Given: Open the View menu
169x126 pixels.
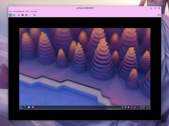Looking at the screenshot, I should tap(27, 11).
